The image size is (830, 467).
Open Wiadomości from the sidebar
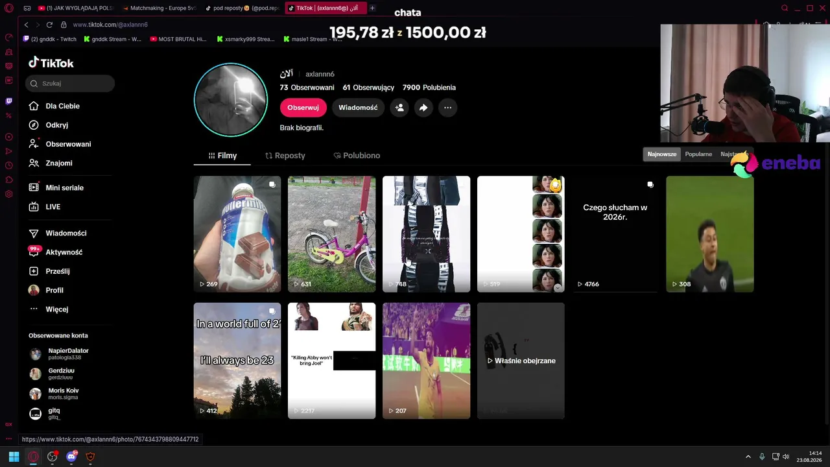pos(65,233)
